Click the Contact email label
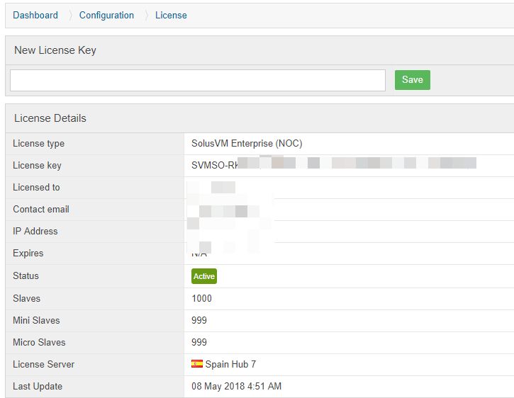Image resolution: width=514 pixels, height=398 pixels. pos(41,209)
